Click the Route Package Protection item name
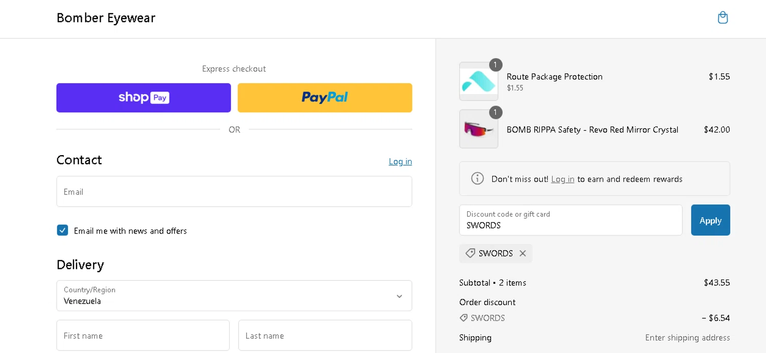766x353 pixels. [555, 77]
